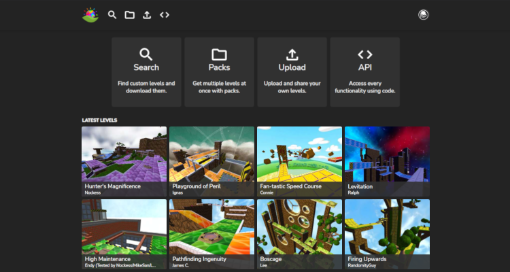View Fan-tastic Speed Course level
This screenshot has width=510, height=272.
[299, 154]
